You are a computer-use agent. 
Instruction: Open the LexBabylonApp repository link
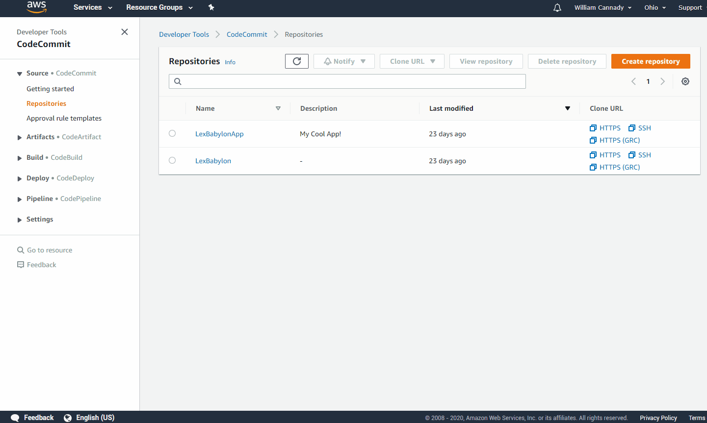click(219, 134)
